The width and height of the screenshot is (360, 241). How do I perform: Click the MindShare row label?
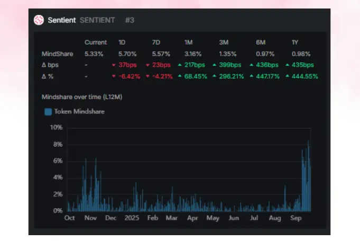[x=58, y=54]
